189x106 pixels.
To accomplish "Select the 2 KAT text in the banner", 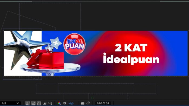I will tap(131, 48).
